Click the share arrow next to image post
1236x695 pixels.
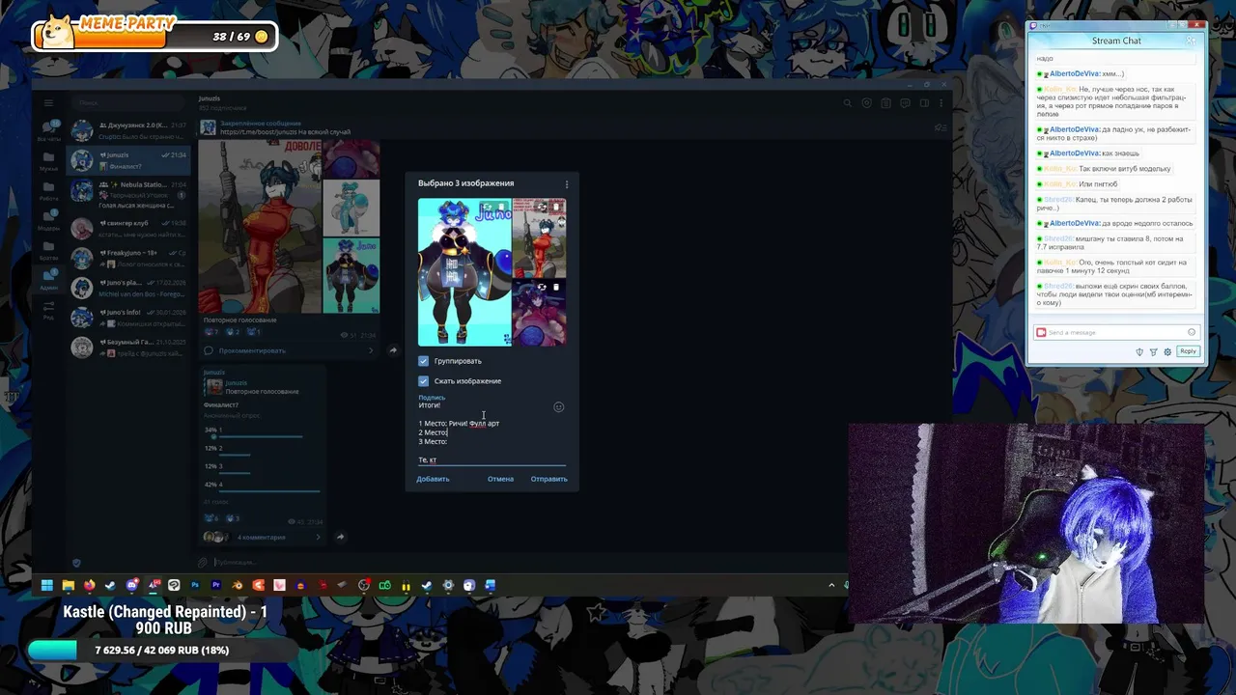[393, 350]
